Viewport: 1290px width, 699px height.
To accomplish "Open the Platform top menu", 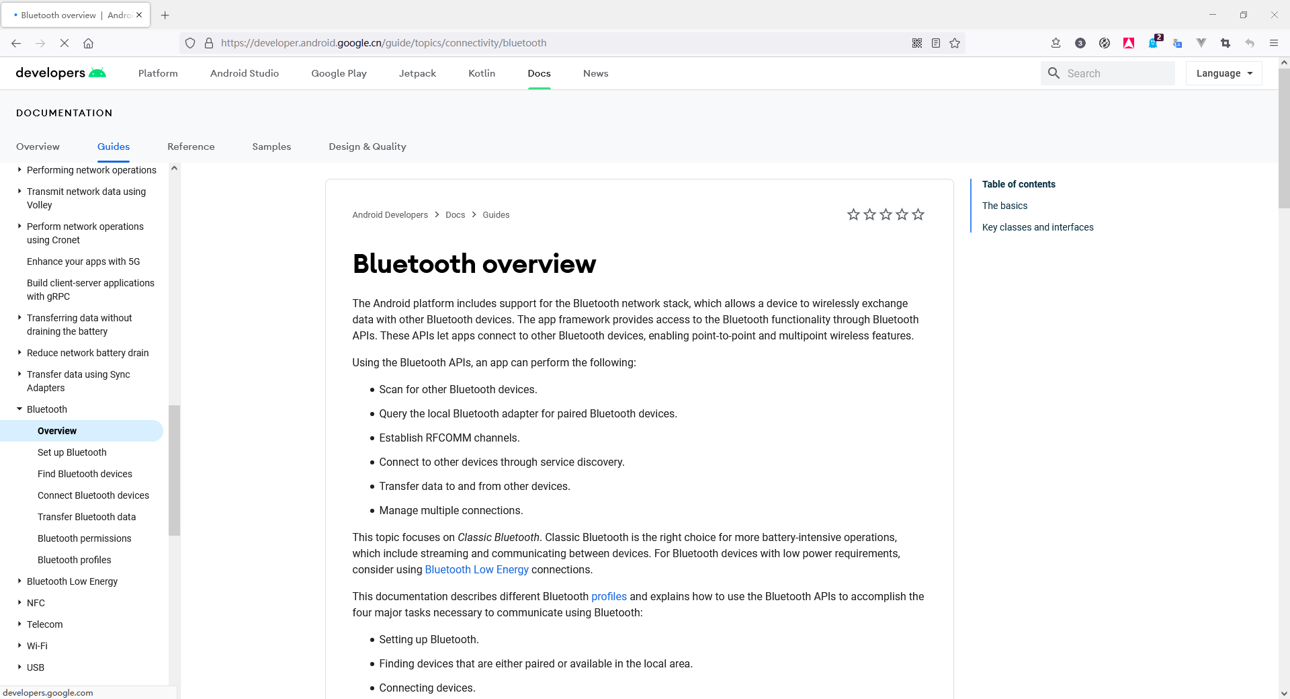I will pos(158,73).
